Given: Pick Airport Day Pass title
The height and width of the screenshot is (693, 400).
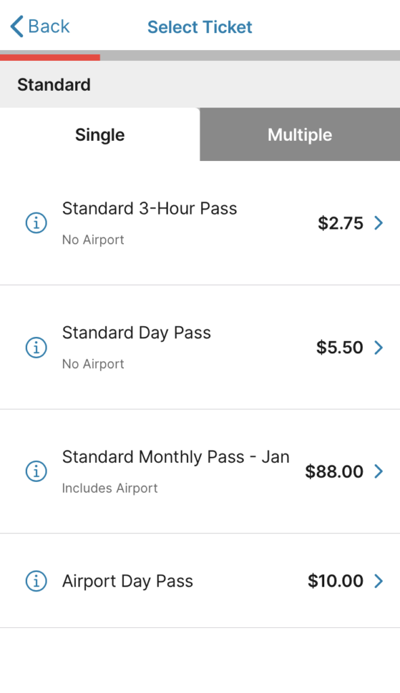Looking at the screenshot, I should pos(128,581).
